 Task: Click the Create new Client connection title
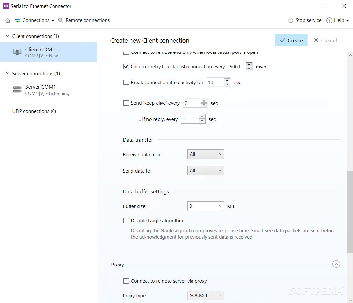(149, 40)
